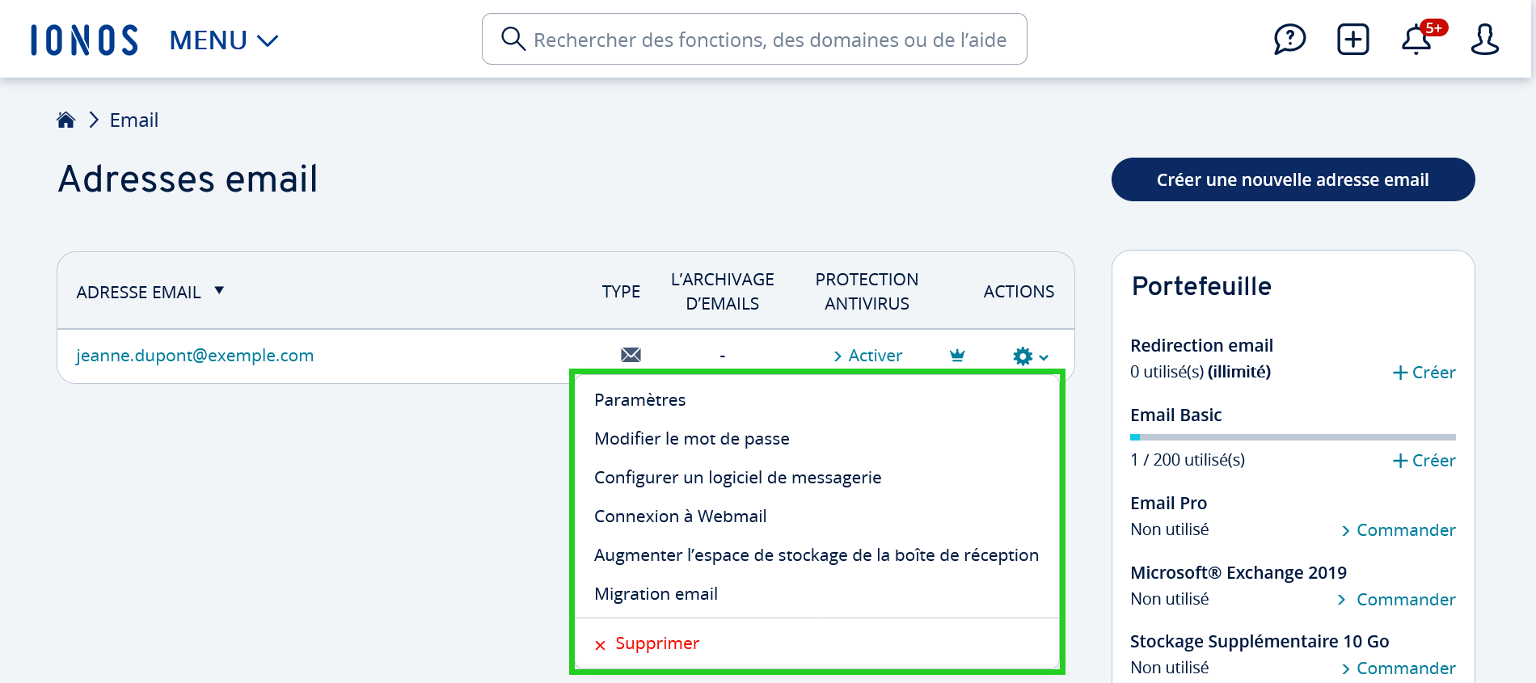The height and width of the screenshot is (683, 1536).
Task: Go to home via breadcrumb icon
Action: [x=65, y=120]
